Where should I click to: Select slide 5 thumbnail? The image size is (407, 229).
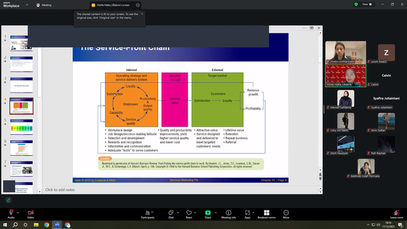(21, 127)
